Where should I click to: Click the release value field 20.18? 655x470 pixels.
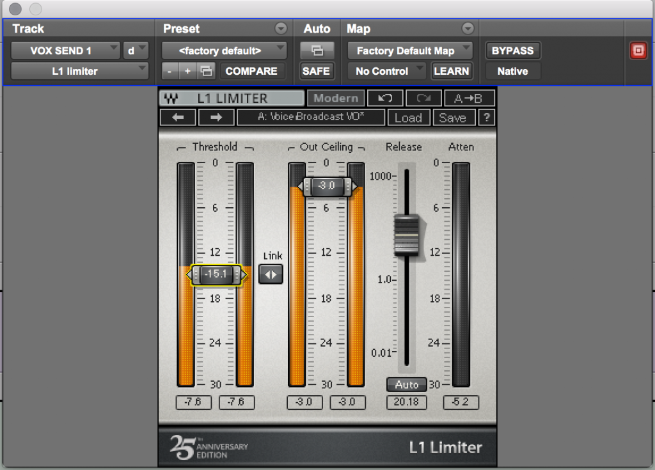406,402
